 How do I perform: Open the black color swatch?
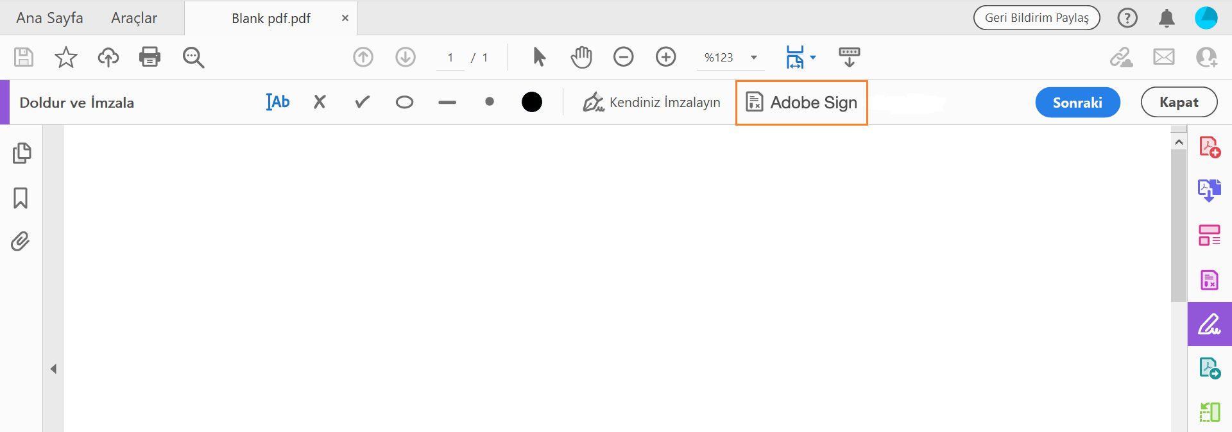pos(532,102)
